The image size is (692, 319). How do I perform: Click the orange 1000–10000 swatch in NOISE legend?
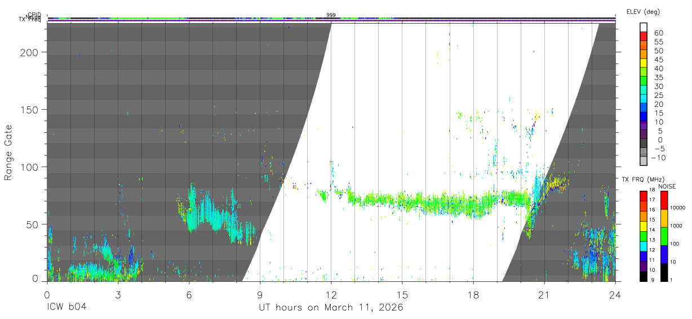click(664, 218)
